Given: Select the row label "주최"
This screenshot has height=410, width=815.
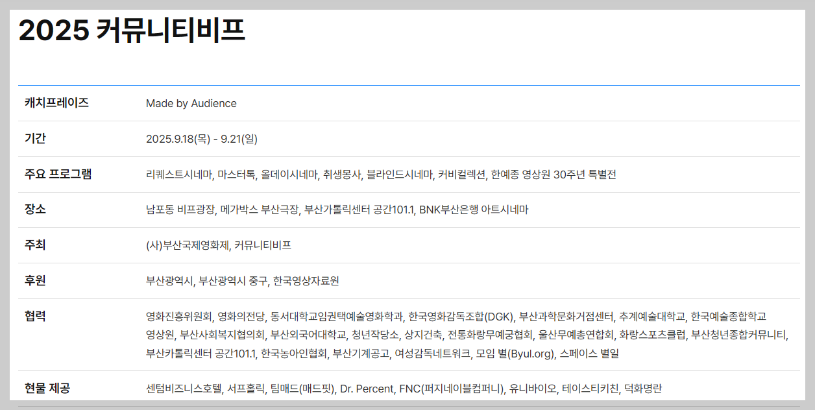Looking at the screenshot, I should [x=35, y=245].
